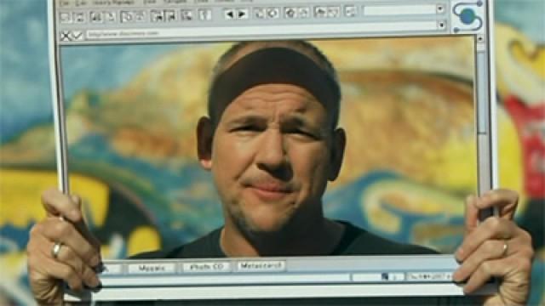Viewport: 545px width, 306px height.
Task: Click the checkmark icon beside the address field
Action: pyautogui.click(x=77, y=36)
